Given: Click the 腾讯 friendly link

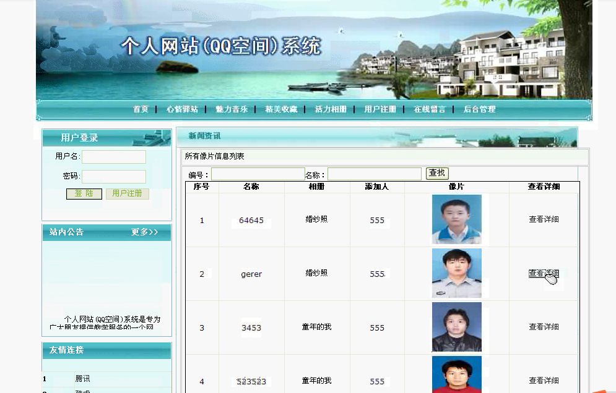Looking at the screenshot, I should tap(82, 379).
